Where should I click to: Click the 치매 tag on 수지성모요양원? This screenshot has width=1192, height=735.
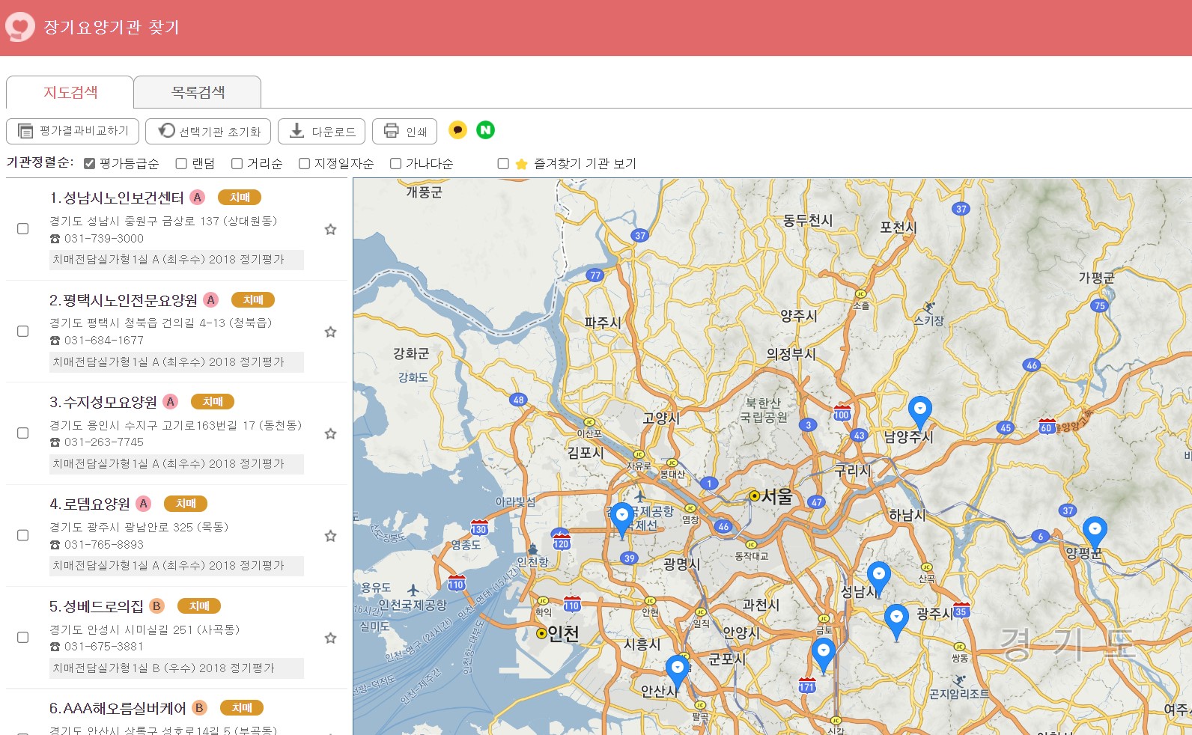(x=213, y=402)
